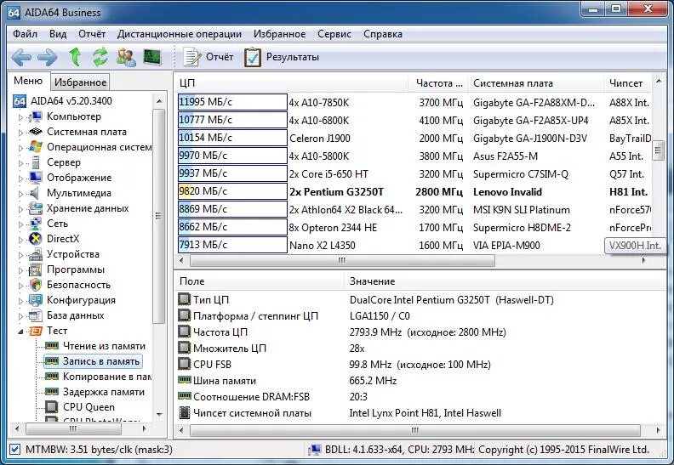Viewport: 674px width, 465px height.
Task: Select the 2x Pentium G3250T result row
Action: [414, 192]
